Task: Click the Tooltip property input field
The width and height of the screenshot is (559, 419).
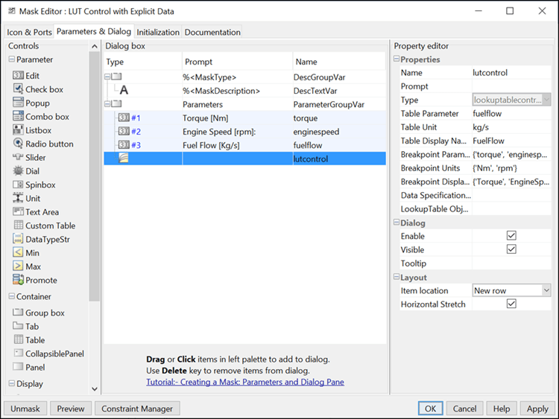Action: click(511, 263)
